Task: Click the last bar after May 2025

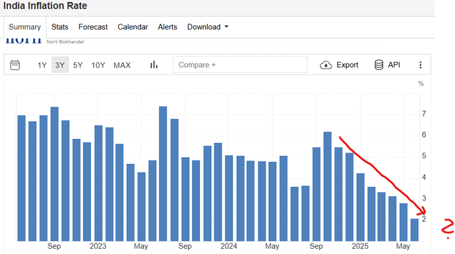Action: (414, 230)
